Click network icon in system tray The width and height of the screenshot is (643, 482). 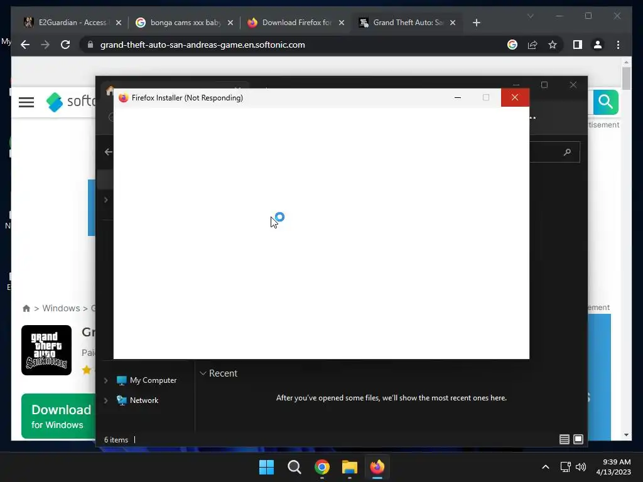click(566, 467)
